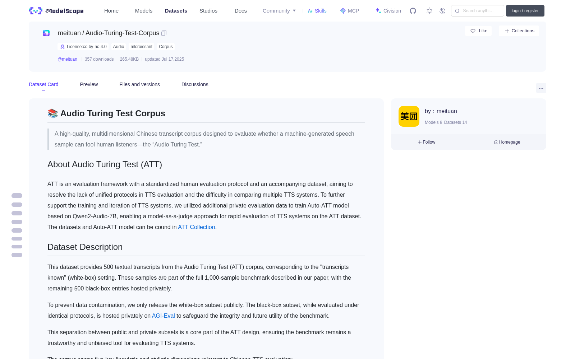Expand the Community dropdown menu
Viewport: 575px width, 359px height.
click(x=279, y=11)
